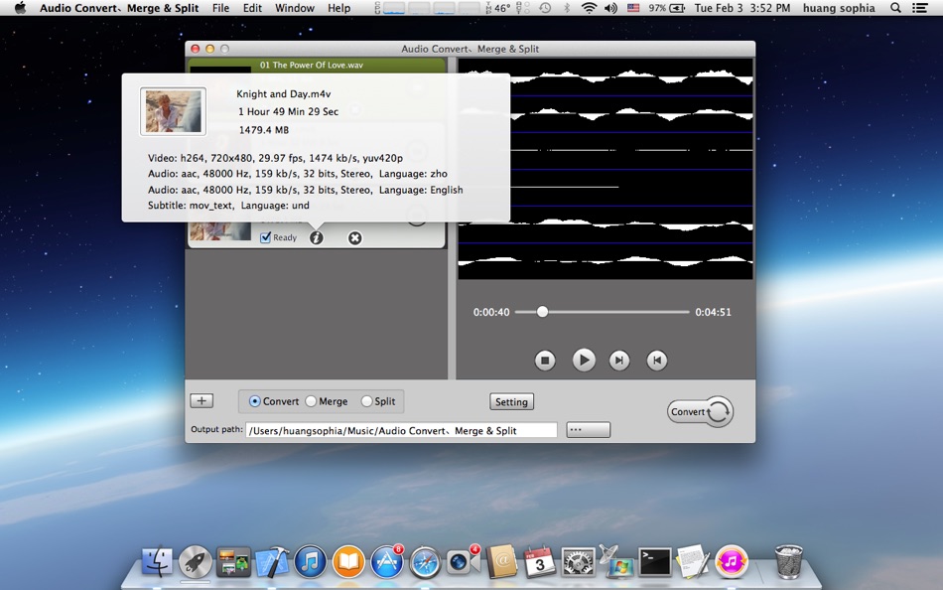This screenshot has width=943, height=590.
Task: Open Xcode from the Dock
Action: click(272, 562)
